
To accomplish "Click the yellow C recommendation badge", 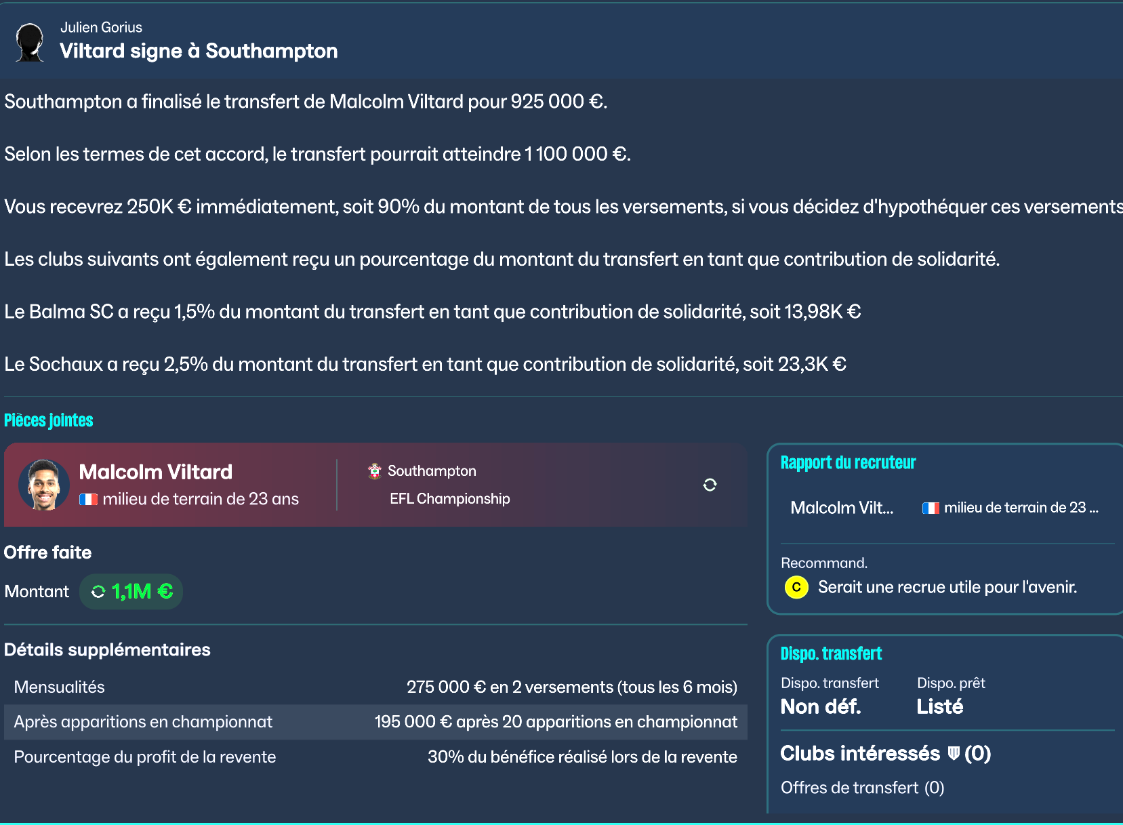I will (796, 587).
